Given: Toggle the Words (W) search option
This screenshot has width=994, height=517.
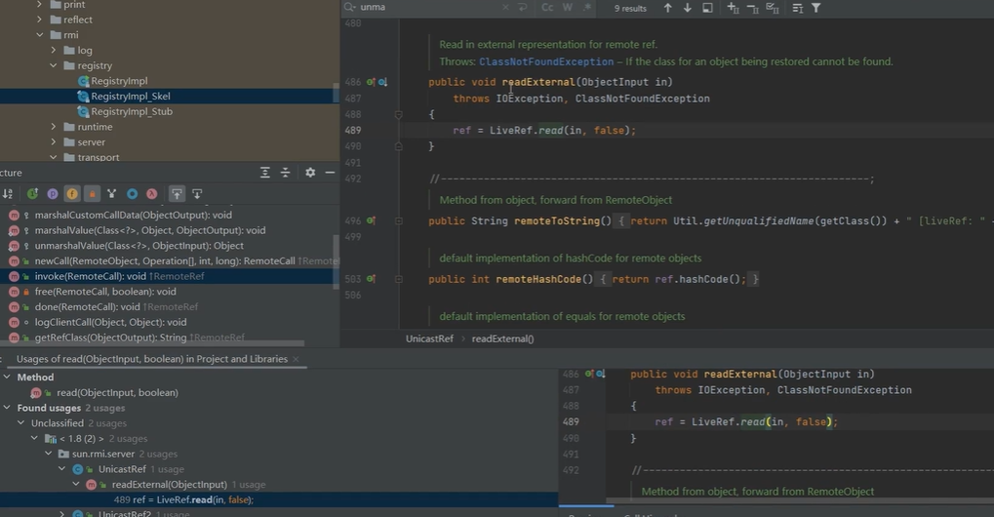Looking at the screenshot, I should [568, 8].
